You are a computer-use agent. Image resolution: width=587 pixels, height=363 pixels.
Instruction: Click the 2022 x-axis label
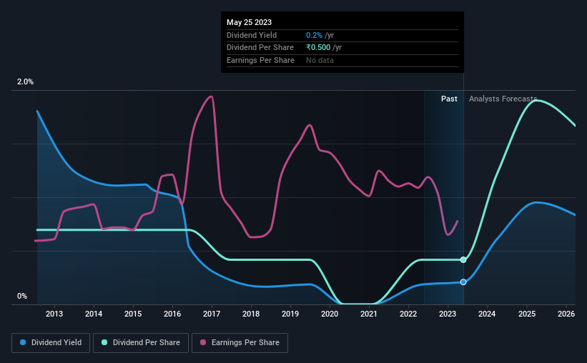[408, 314]
